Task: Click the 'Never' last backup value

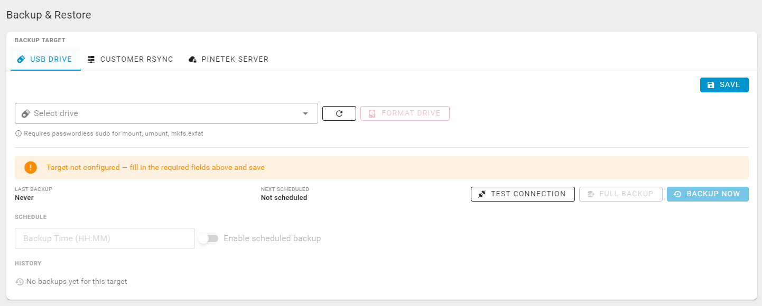Action: [x=24, y=198]
